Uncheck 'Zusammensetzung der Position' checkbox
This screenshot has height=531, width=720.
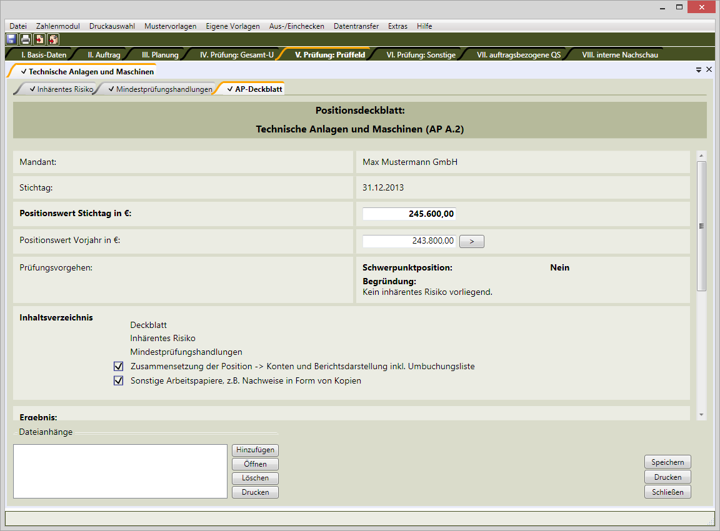tap(118, 366)
